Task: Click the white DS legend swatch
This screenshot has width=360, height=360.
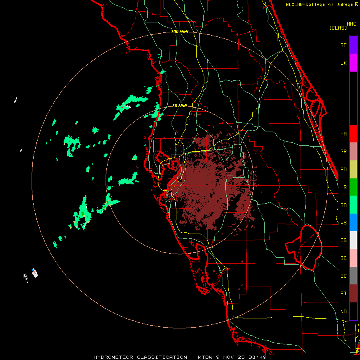Action: pyautogui.click(x=353, y=240)
